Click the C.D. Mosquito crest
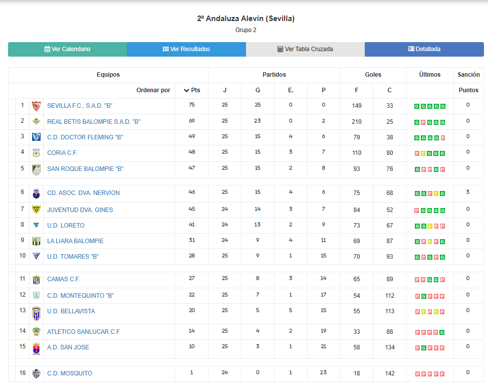The width and height of the screenshot is (488, 388). (x=36, y=373)
